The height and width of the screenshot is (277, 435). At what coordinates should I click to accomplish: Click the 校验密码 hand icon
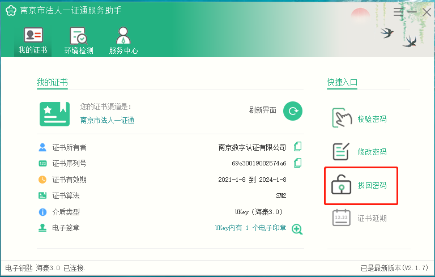[342, 118]
